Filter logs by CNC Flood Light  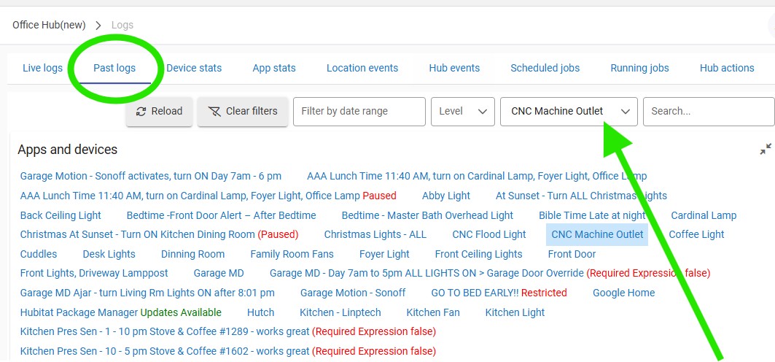(x=488, y=234)
